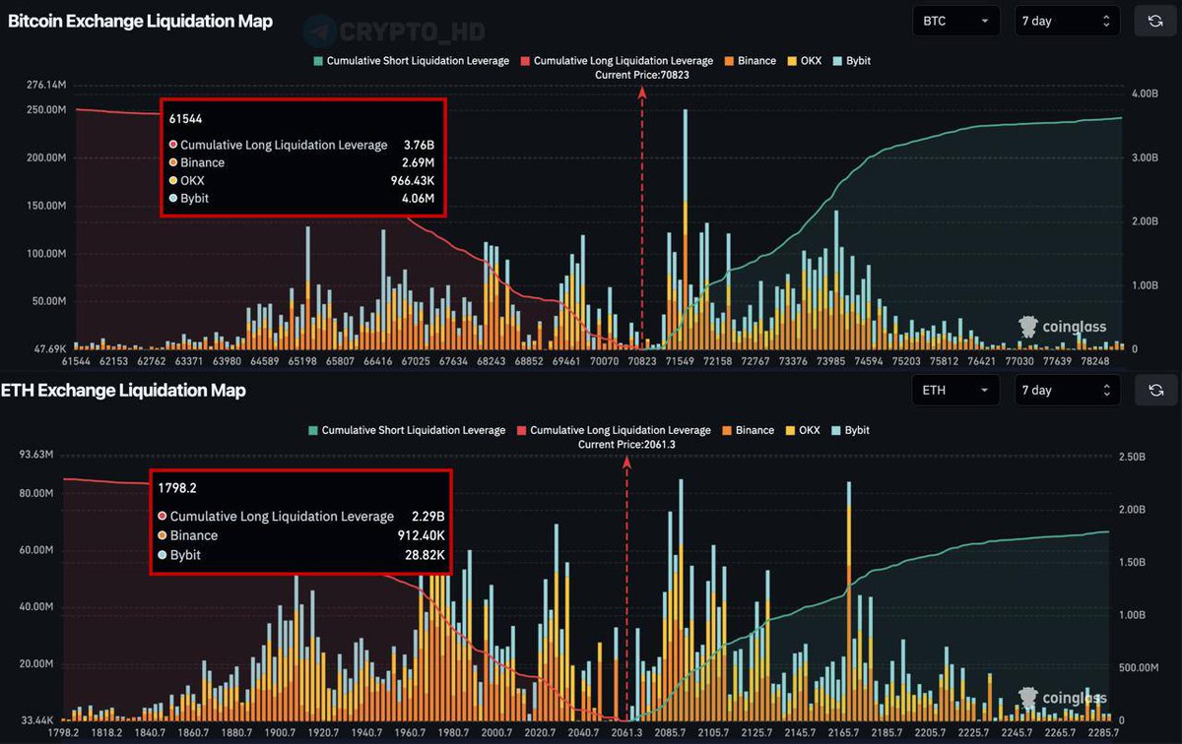The image size is (1182, 744).
Task: Click the Current Price 2061.3 marker arrow
Action: coord(627,463)
